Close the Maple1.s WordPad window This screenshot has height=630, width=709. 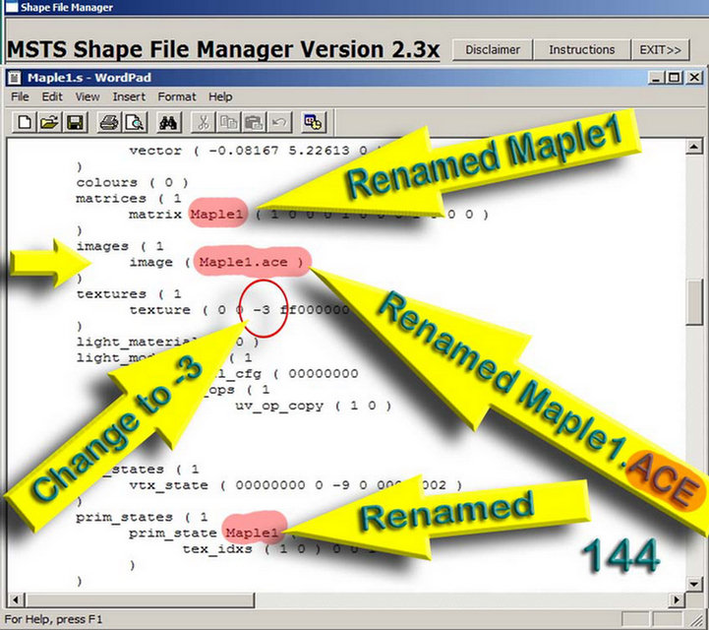694,78
